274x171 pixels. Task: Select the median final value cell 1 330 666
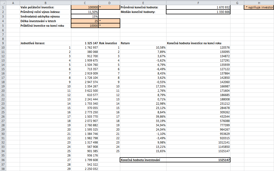pyautogui.click(x=198, y=12)
